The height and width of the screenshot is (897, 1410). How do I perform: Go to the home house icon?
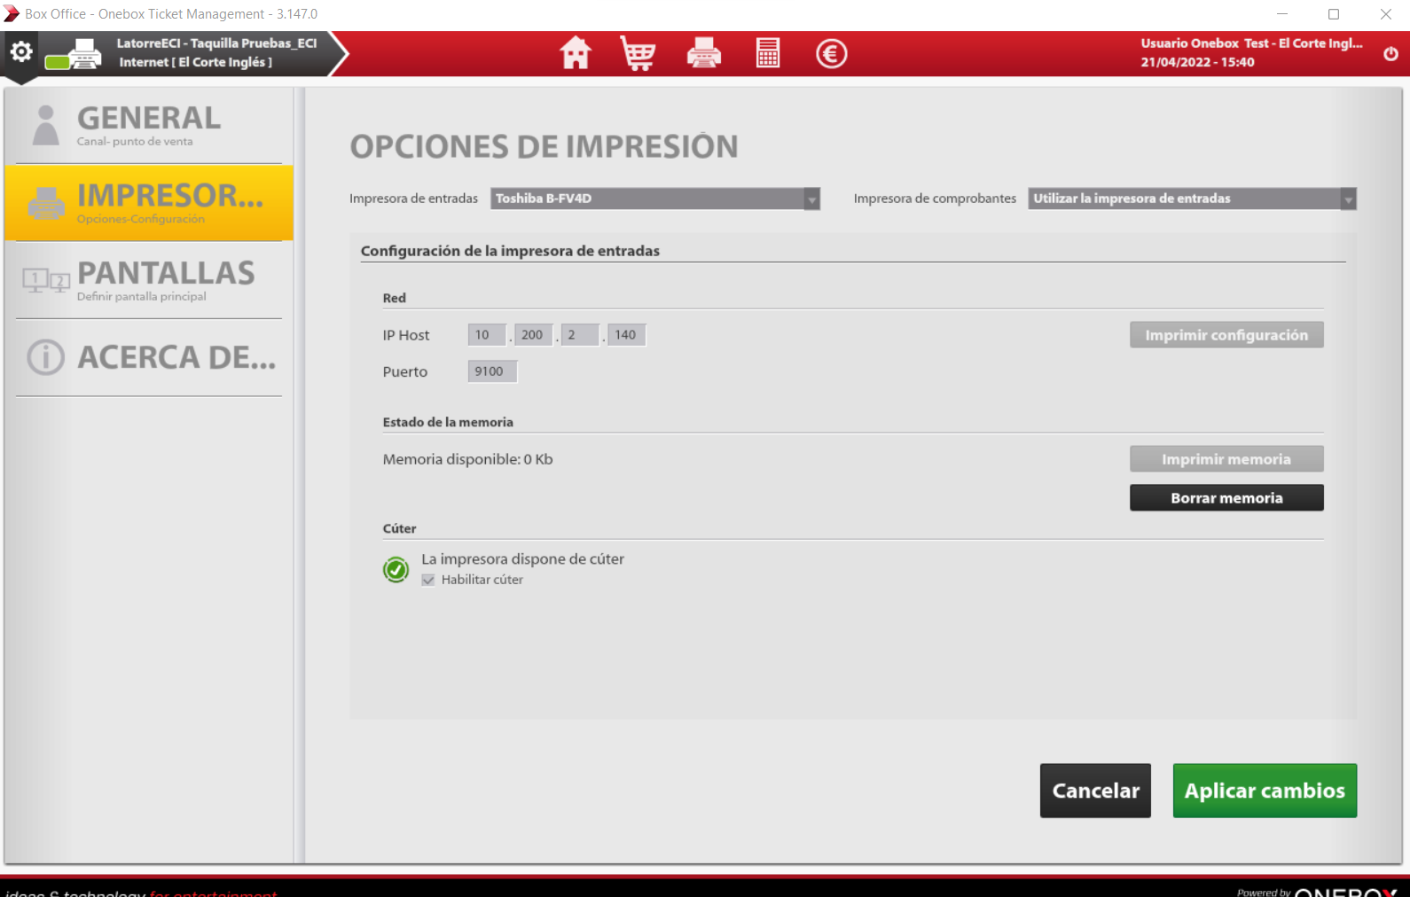pos(576,53)
